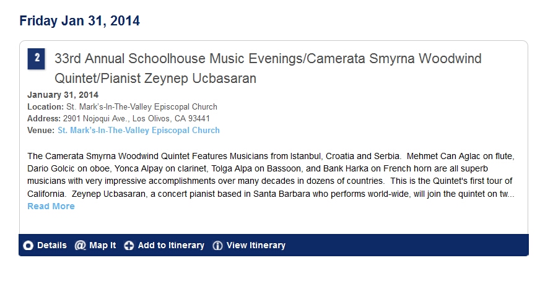Choose Add to Itinerary text
The image size is (540, 281).
171,245
